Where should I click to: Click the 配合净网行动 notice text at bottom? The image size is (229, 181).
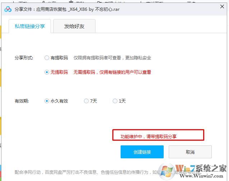[108, 172]
